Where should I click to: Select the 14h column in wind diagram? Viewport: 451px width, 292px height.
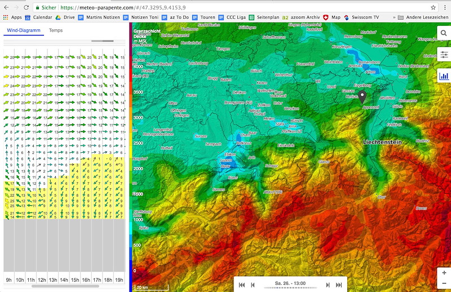point(64,280)
